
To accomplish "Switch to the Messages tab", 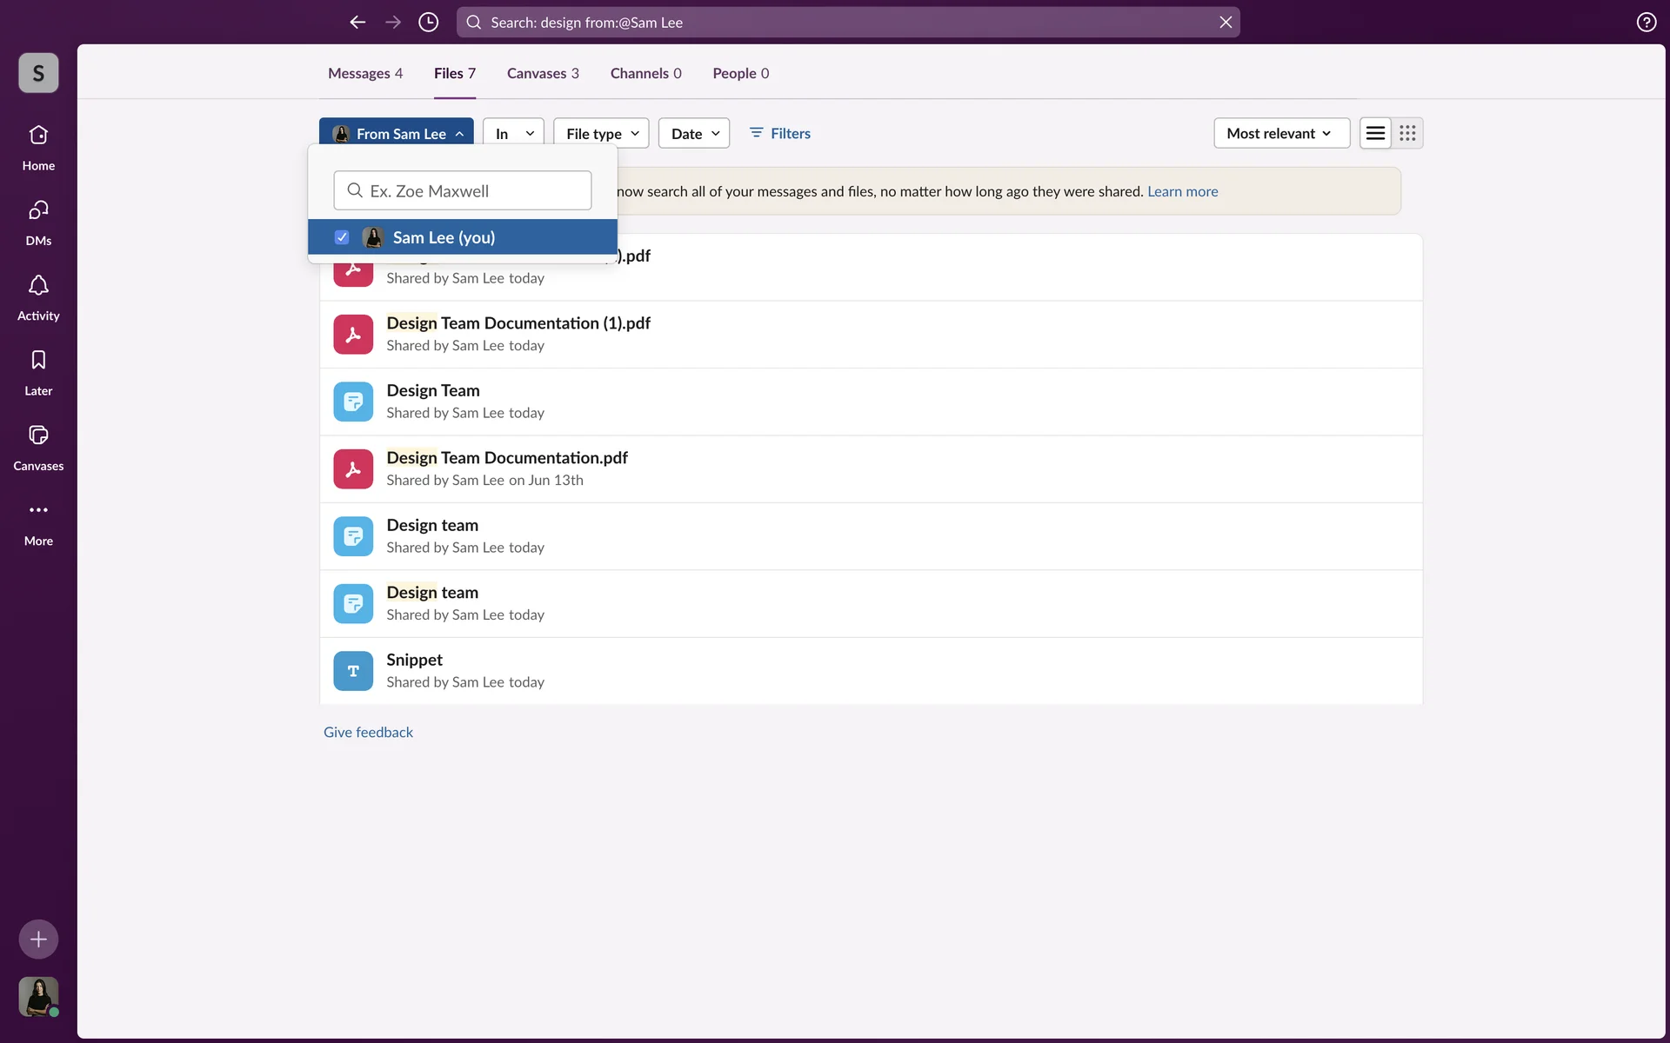I will pos(364,73).
